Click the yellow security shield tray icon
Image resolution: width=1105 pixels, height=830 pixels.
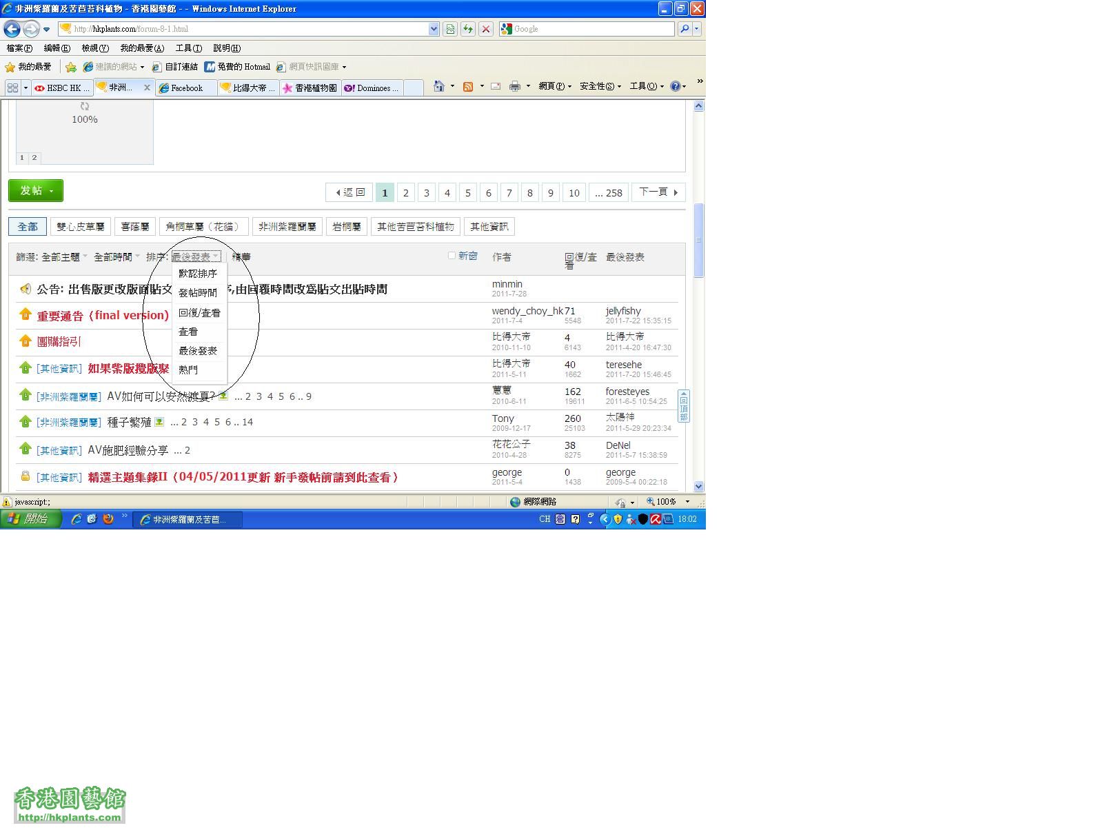(x=618, y=519)
